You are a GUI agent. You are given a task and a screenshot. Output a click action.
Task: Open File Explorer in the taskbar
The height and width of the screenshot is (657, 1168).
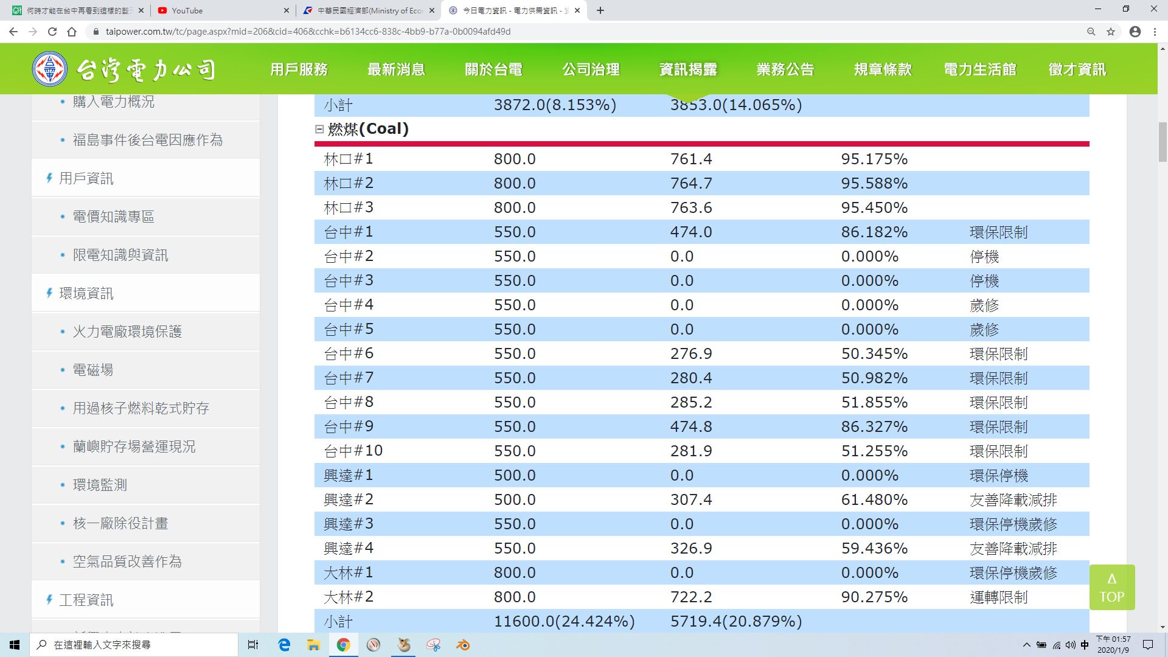(313, 645)
